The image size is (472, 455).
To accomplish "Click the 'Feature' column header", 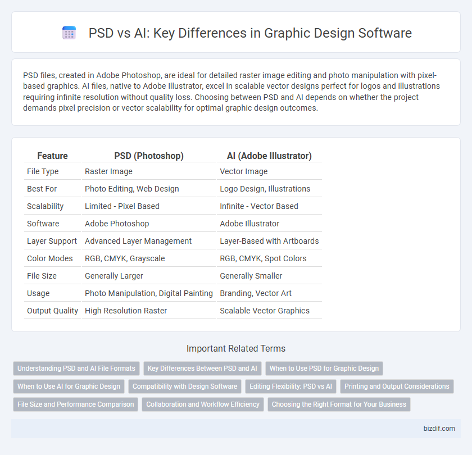I will pyautogui.click(x=52, y=156).
